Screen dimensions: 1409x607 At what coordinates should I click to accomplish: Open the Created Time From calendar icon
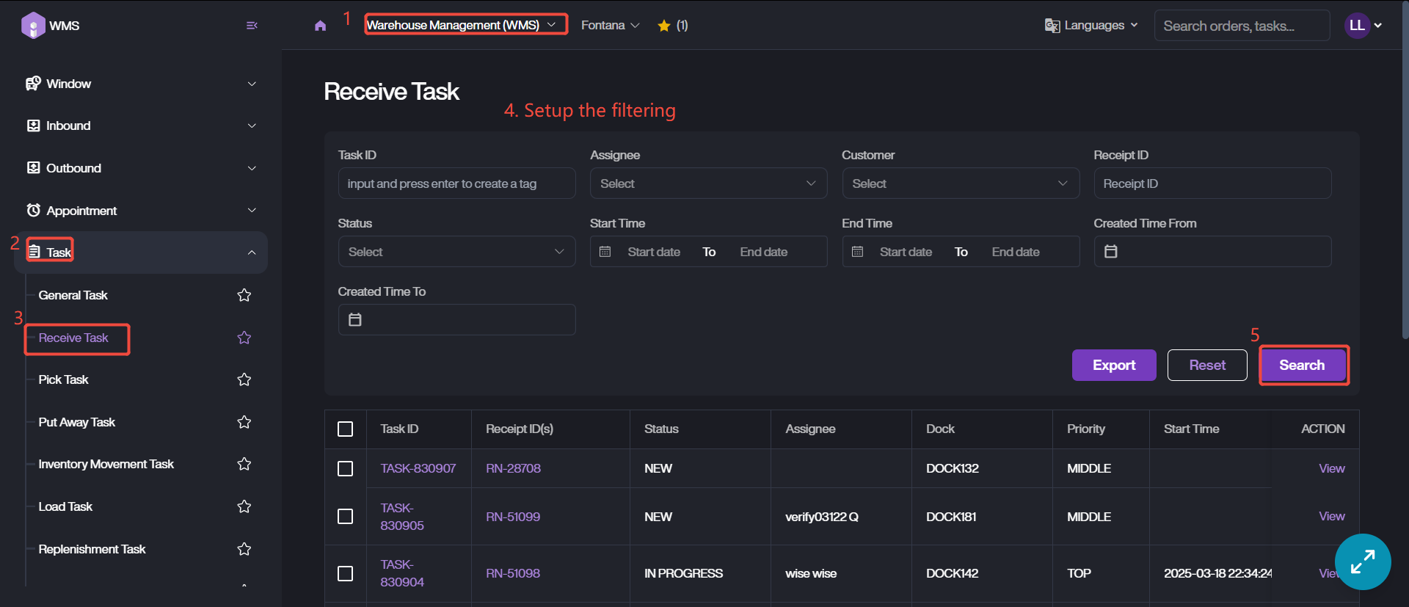pyautogui.click(x=1111, y=252)
